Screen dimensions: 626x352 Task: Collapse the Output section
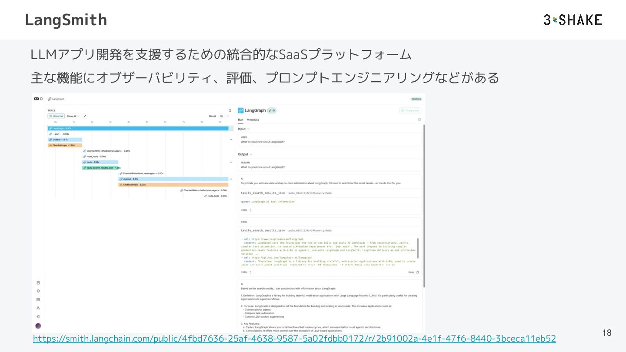click(244, 154)
